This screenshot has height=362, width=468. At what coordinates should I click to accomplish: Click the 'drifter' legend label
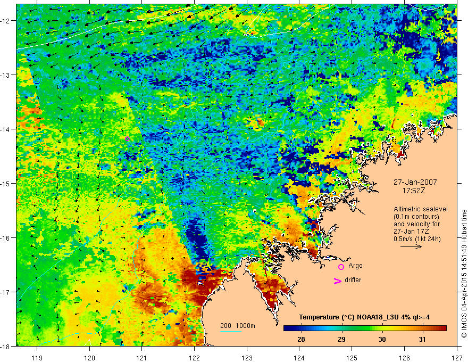[x=353, y=280]
